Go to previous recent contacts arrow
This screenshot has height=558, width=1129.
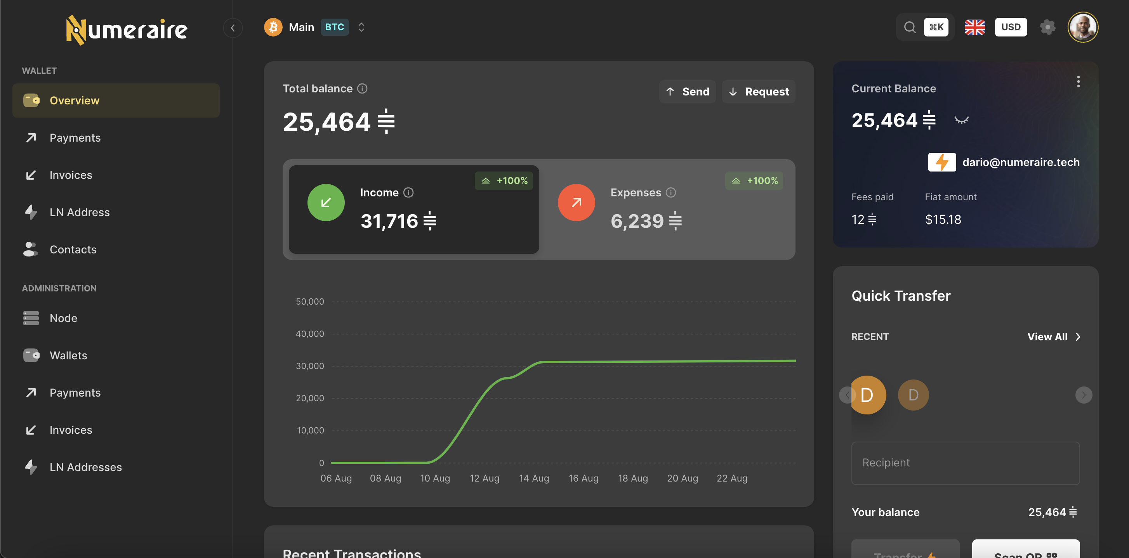click(x=846, y=395)
